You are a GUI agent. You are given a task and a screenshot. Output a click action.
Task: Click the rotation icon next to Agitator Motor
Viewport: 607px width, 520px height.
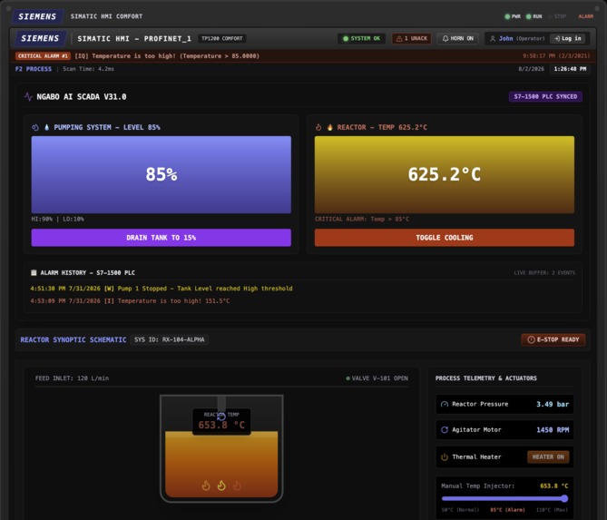coord(445,430)
